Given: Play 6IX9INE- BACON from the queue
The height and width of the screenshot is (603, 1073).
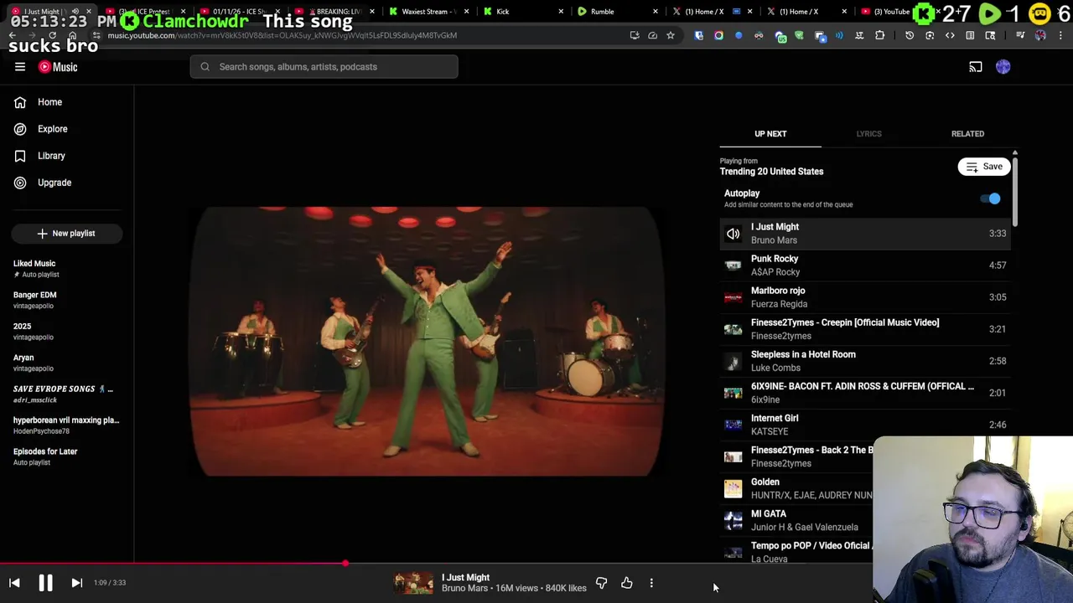Looking at the screenshot, I should point(865,393).
